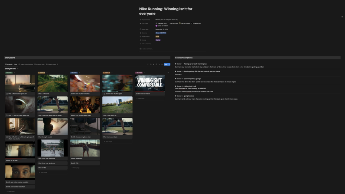The width and height of the screenshot is (345, 194).
Task: Click the Add a comment field
Action: (x=148, y=49)
